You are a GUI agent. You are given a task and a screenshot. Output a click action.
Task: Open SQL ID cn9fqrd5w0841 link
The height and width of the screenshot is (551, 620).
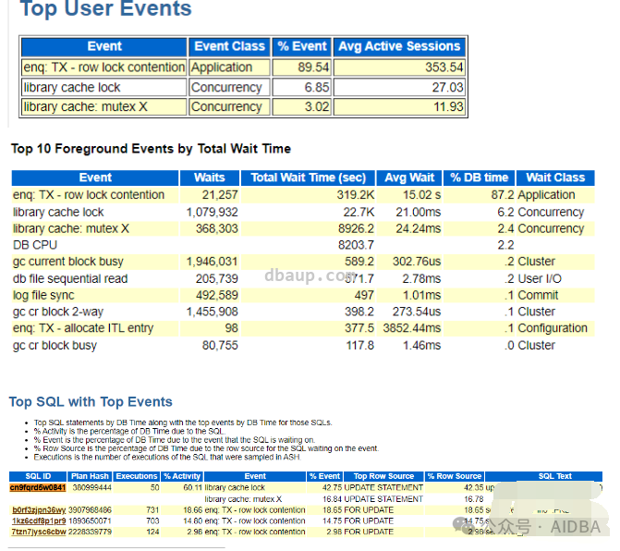[38, 487]
